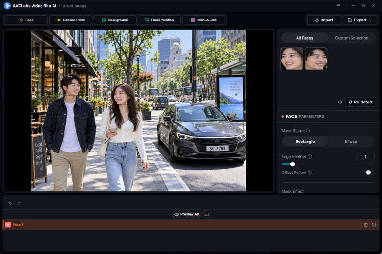Select the Background blur tab
The image size is (382, 254).
click(115, 20)
